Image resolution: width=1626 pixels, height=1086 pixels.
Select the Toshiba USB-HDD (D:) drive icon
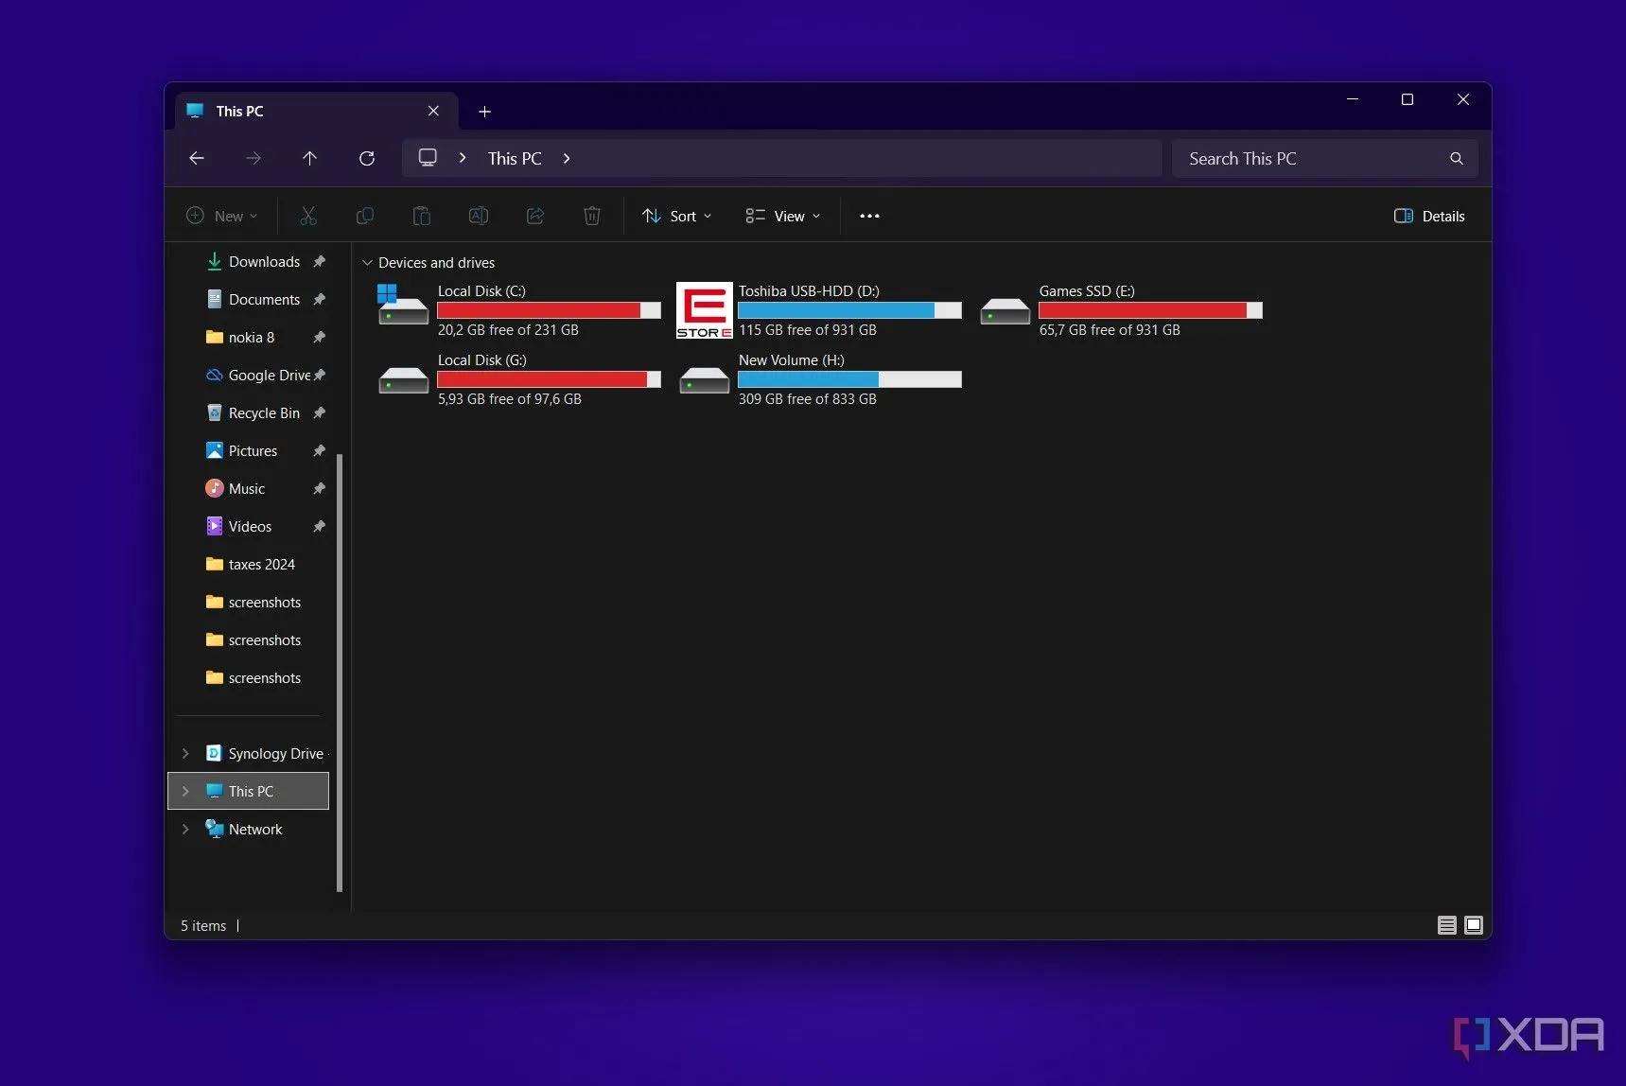pos(705,310)
